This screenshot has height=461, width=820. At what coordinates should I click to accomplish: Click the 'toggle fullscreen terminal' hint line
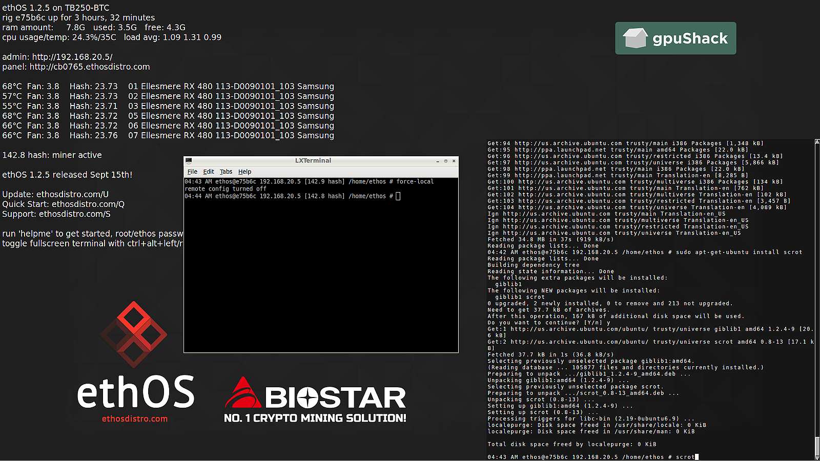click(93, 243)
